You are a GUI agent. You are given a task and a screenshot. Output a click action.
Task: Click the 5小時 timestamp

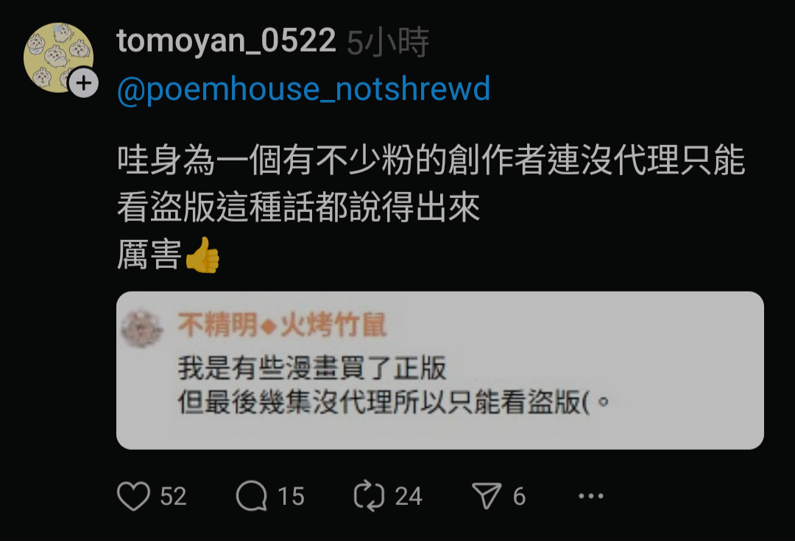pyautogui.click(x=388, y=42)
